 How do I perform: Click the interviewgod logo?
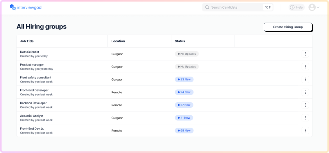[26, 7]
